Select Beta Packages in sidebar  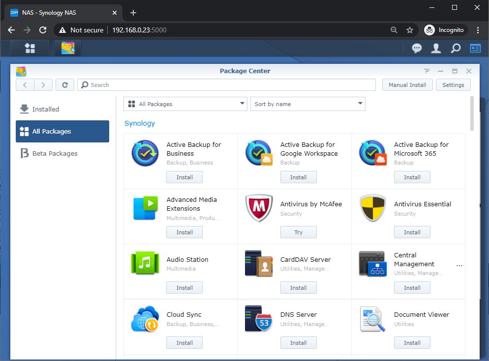pos(62,153)
